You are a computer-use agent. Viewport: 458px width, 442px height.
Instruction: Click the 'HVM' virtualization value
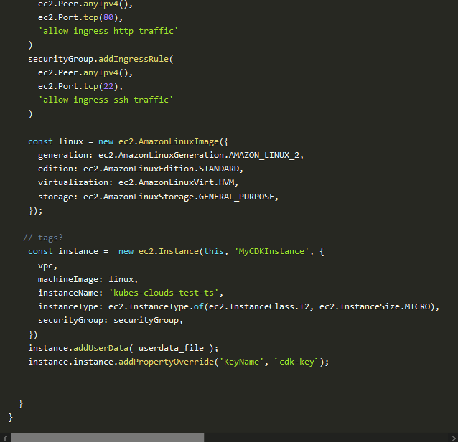(226, 182)
